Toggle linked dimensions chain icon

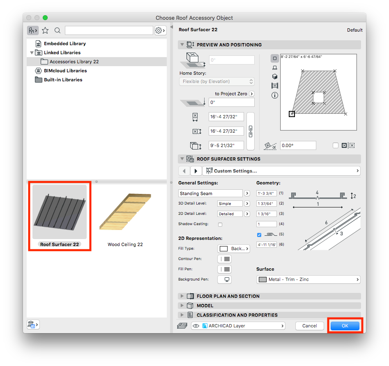[251, 131]
